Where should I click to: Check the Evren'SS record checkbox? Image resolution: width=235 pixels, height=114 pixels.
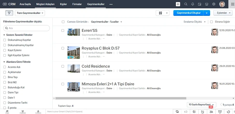(x=63, y=30)
